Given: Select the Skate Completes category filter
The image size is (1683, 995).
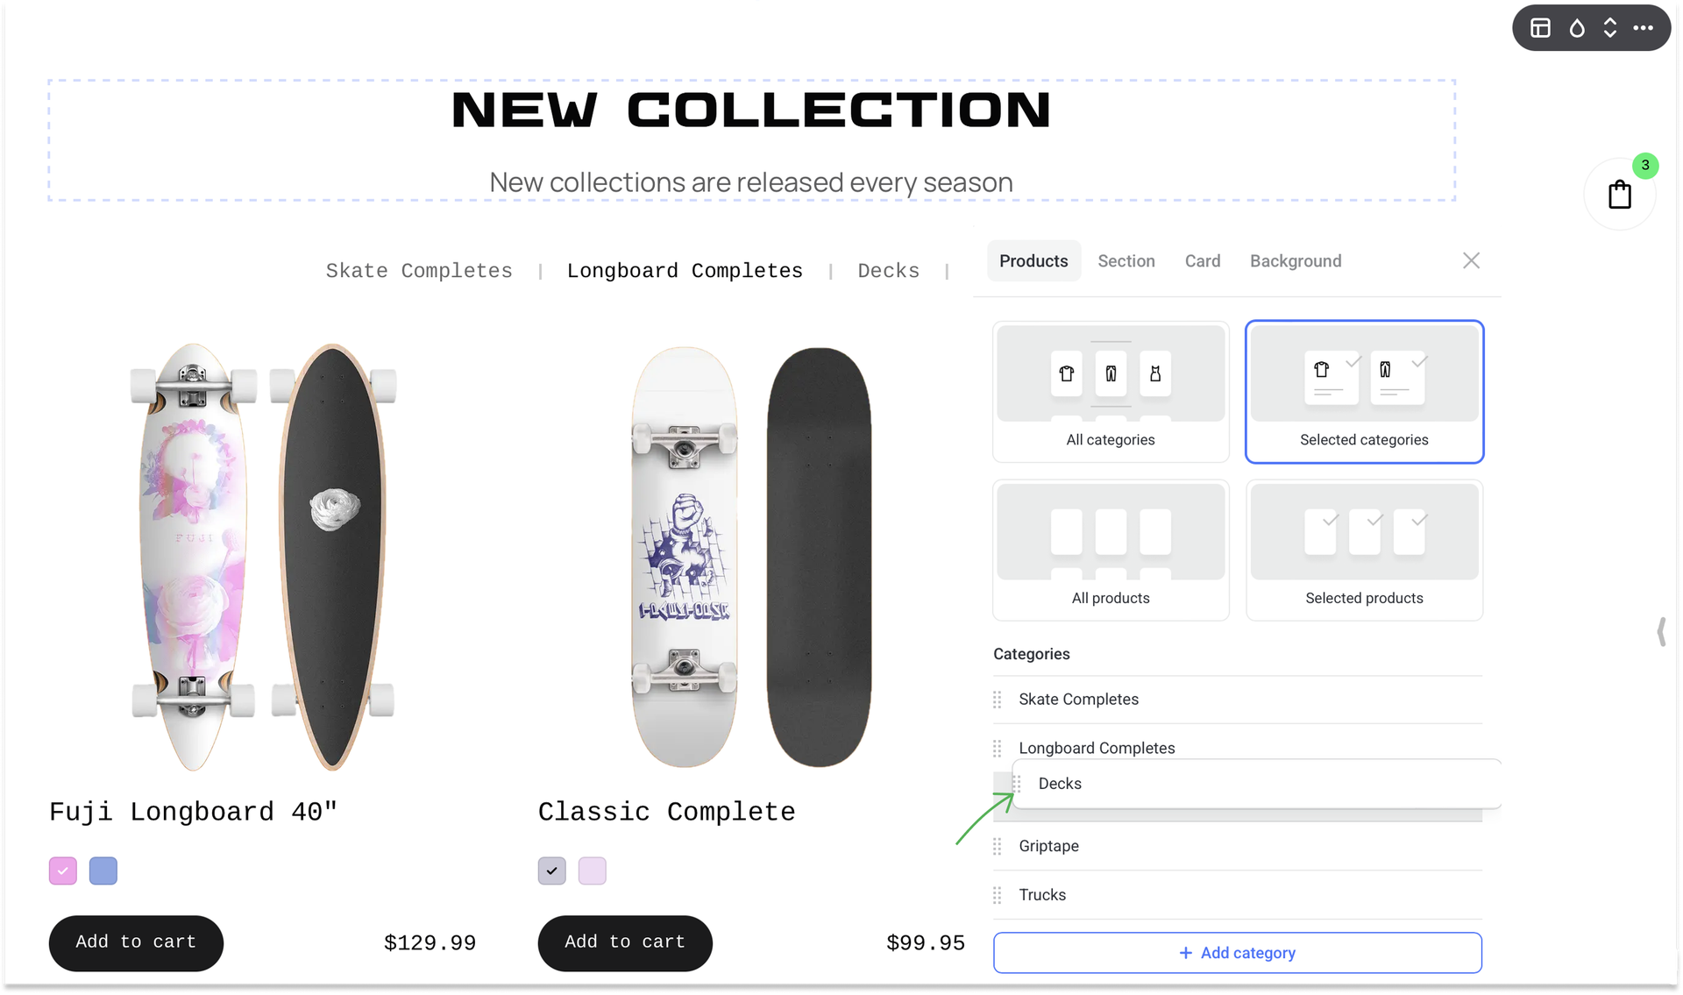Looking at the screenshot, I should 419,271.
